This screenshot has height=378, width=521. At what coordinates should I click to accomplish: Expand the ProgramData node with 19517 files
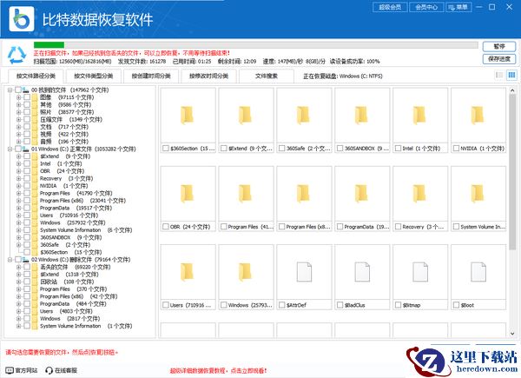point(18,208)
